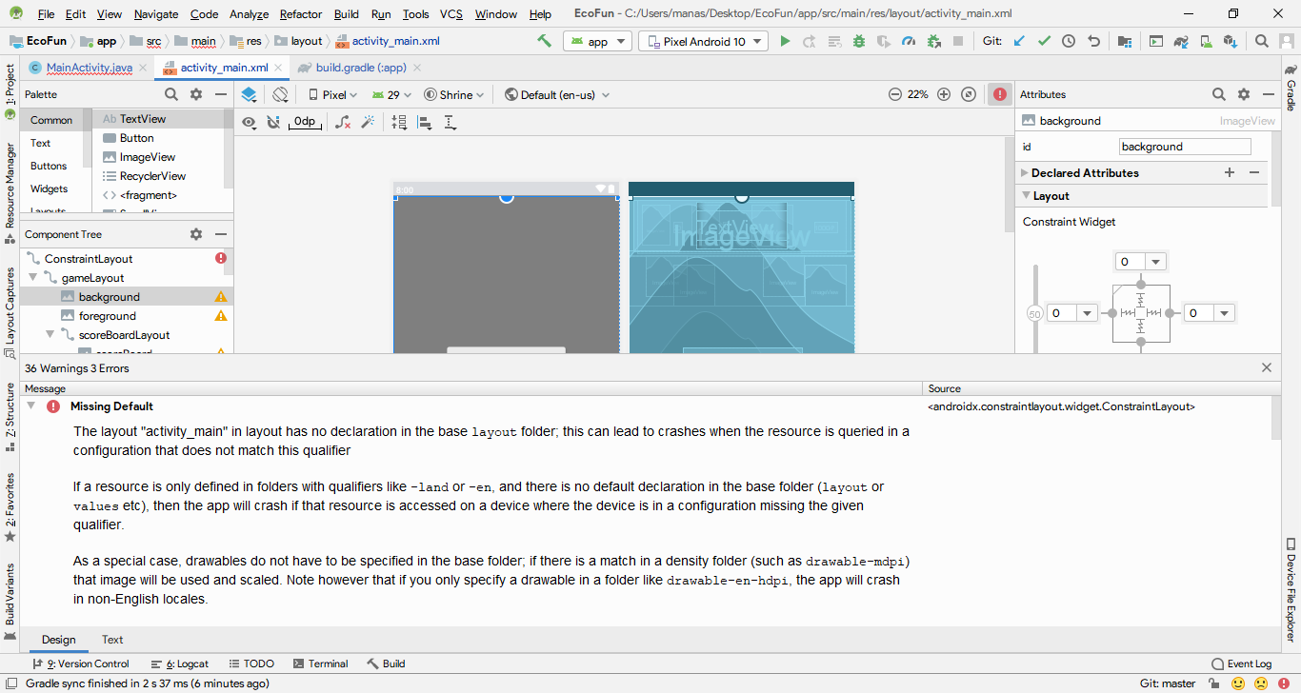Click the green Run app button
1301x693 pixels.
[x=785, y=41]
